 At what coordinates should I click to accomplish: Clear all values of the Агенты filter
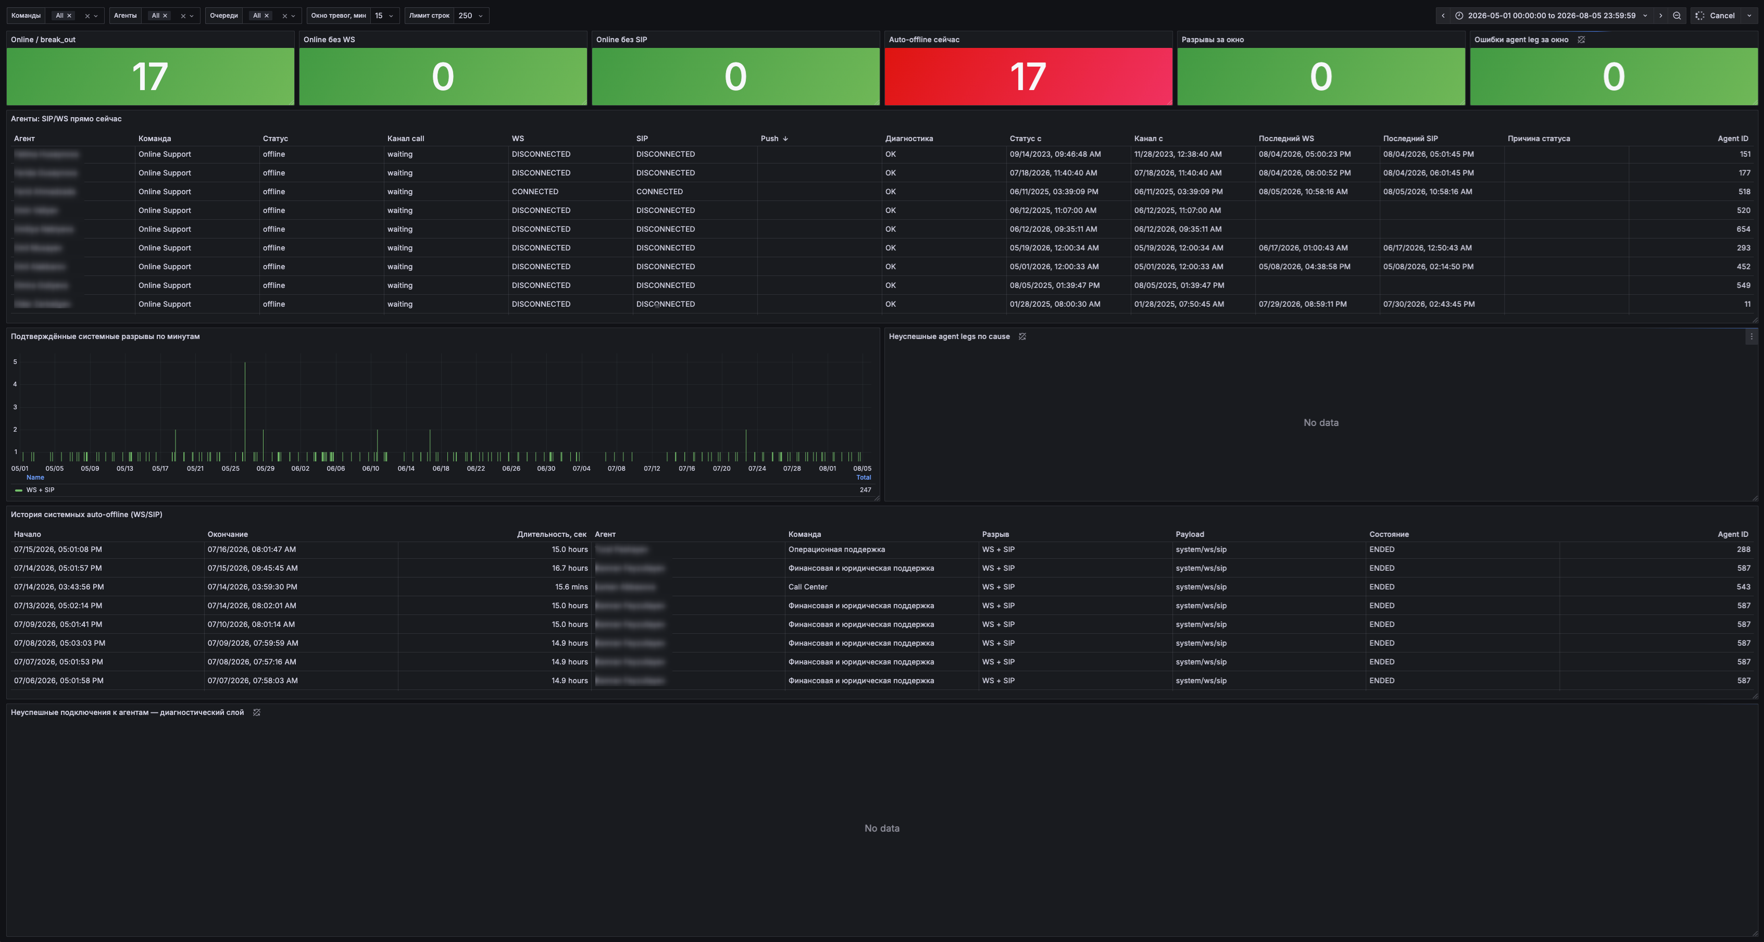[183, 16]
